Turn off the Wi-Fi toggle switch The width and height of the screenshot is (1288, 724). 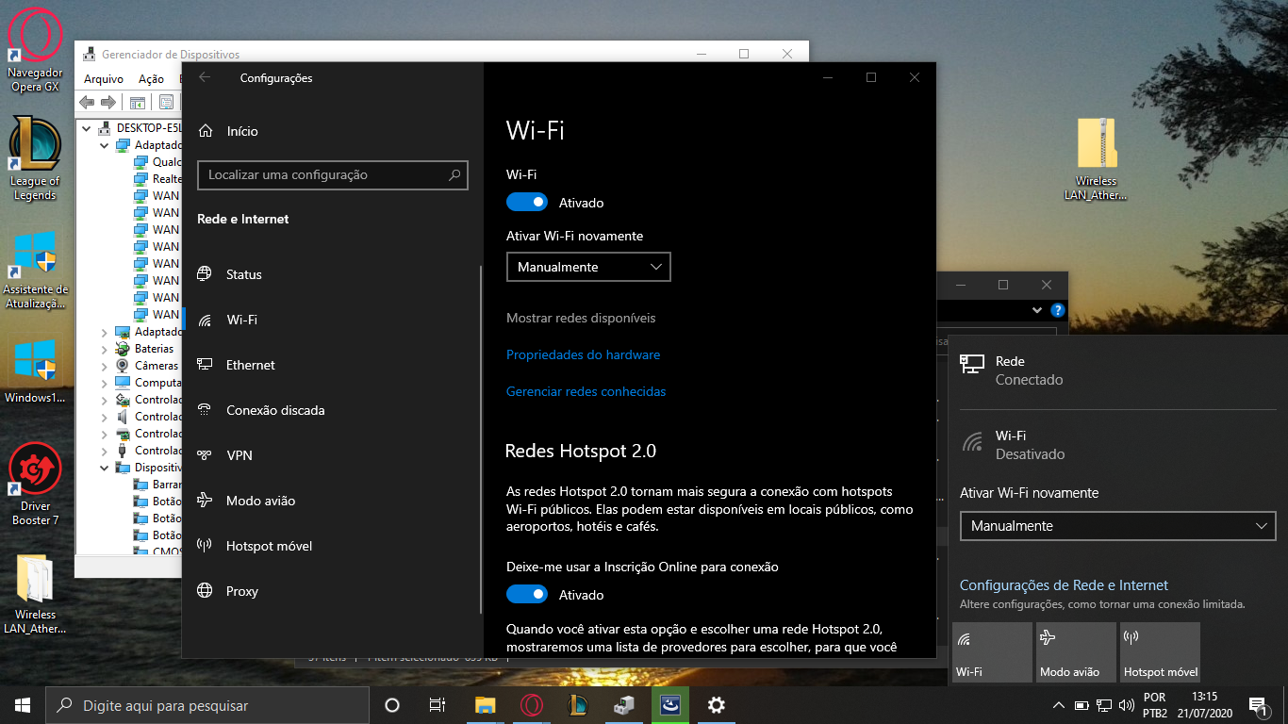click(x=526, y=203)
